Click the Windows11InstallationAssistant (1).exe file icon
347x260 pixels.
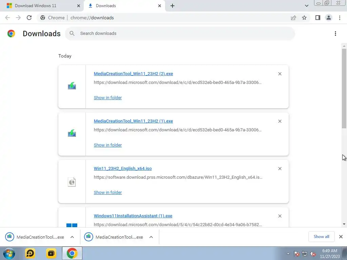point(72,225)
